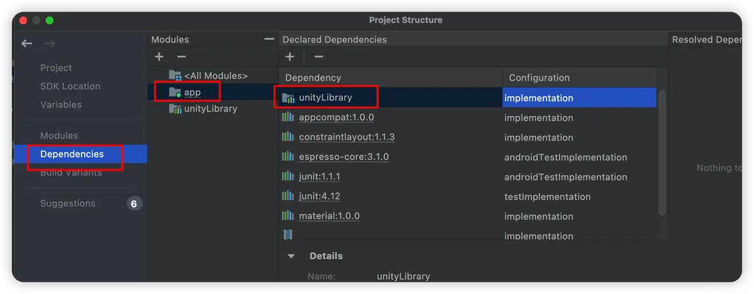This screenshot has width=754, height=294.
Task: Click unityLibrary dependency row icon
Action: click(x=288, y=98)
